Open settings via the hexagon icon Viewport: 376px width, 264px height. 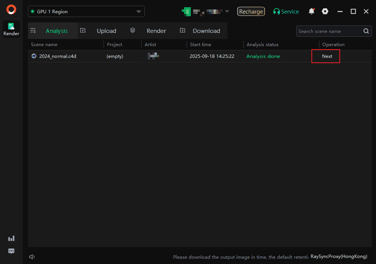coord(325,11)
